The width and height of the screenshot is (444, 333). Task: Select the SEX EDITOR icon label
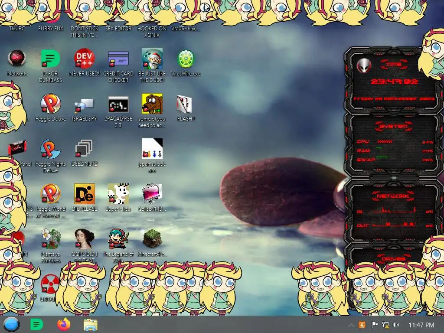click(118, 28)
